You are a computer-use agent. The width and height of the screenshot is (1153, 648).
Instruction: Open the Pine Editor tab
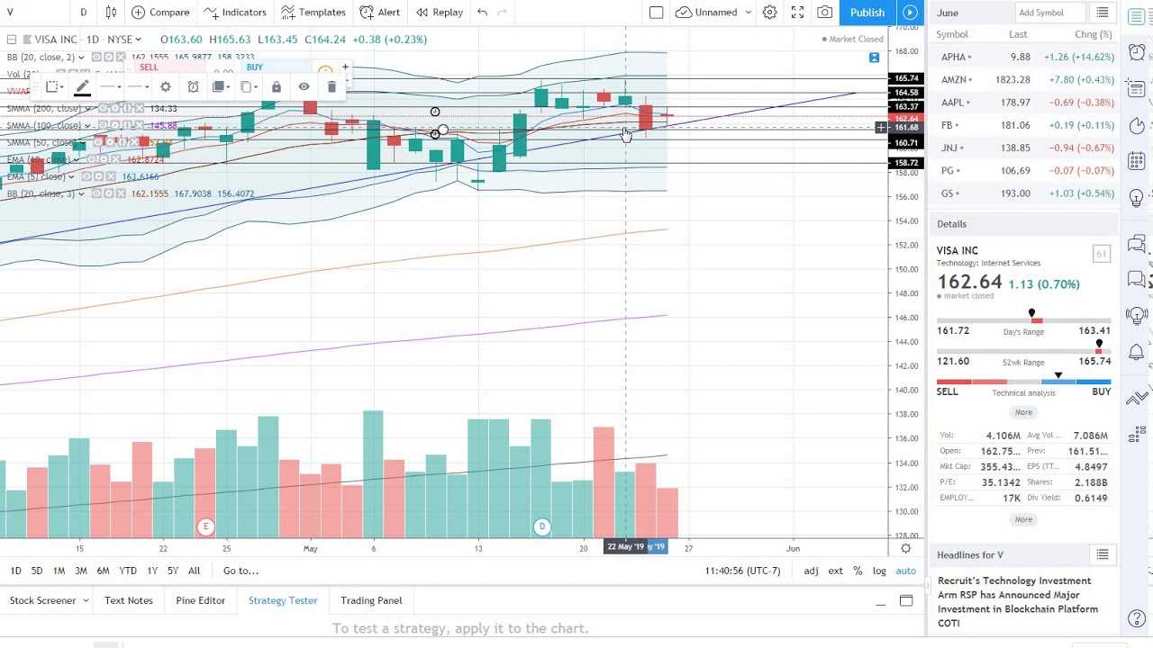point(200,600)
